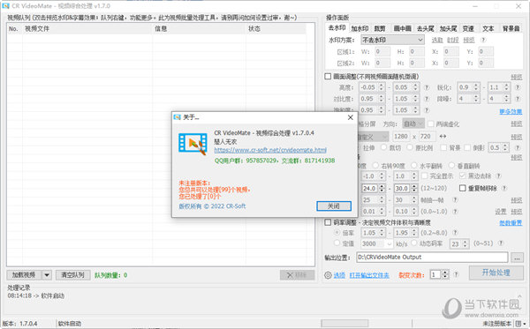Click help icon beside 帧抽一帧
This screenshot has width=530, height=329.
click(455, 199)
